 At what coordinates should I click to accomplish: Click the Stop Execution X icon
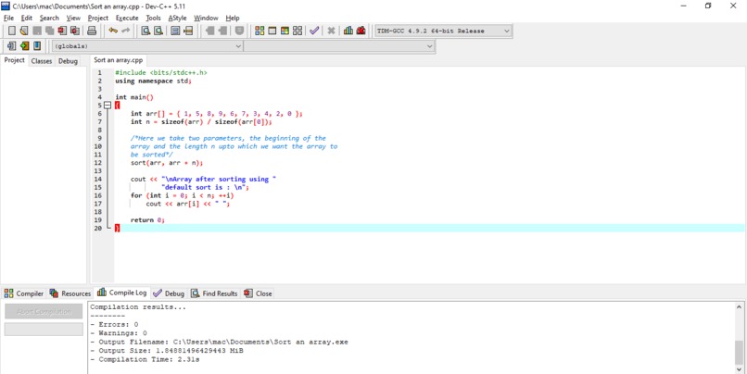point(331,31)
